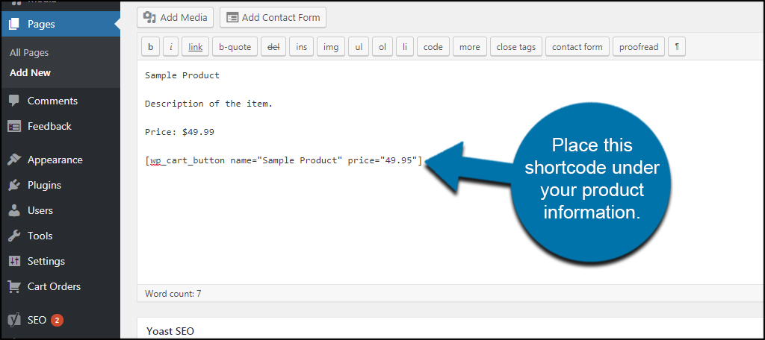Go to All Pages
The height and width of the screenshot is (340, 765).
point(29,53)
